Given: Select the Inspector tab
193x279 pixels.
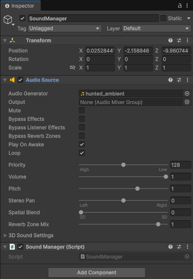Looking at the screenshot, I should click(x=20, y=6).
